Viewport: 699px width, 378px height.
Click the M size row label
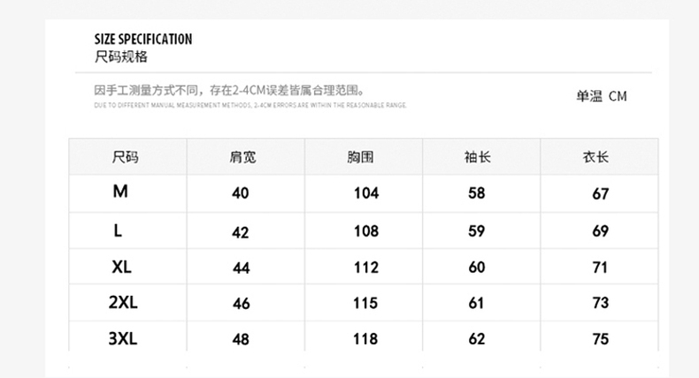[x=120, y=192]
